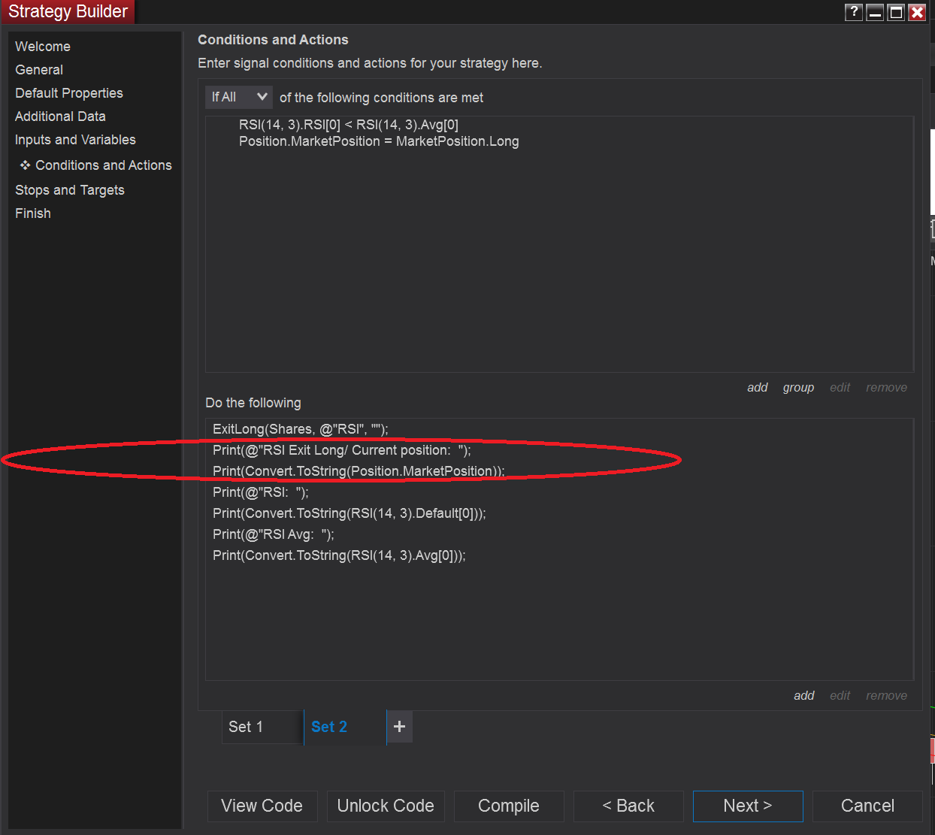Viewport: 935px width, 835px height.
Task: Open Additional Data section
Action: pos(60,116)
